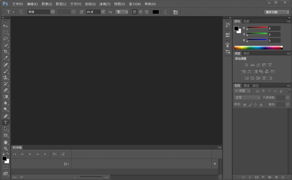Enable center text alignment

(141, 12)
